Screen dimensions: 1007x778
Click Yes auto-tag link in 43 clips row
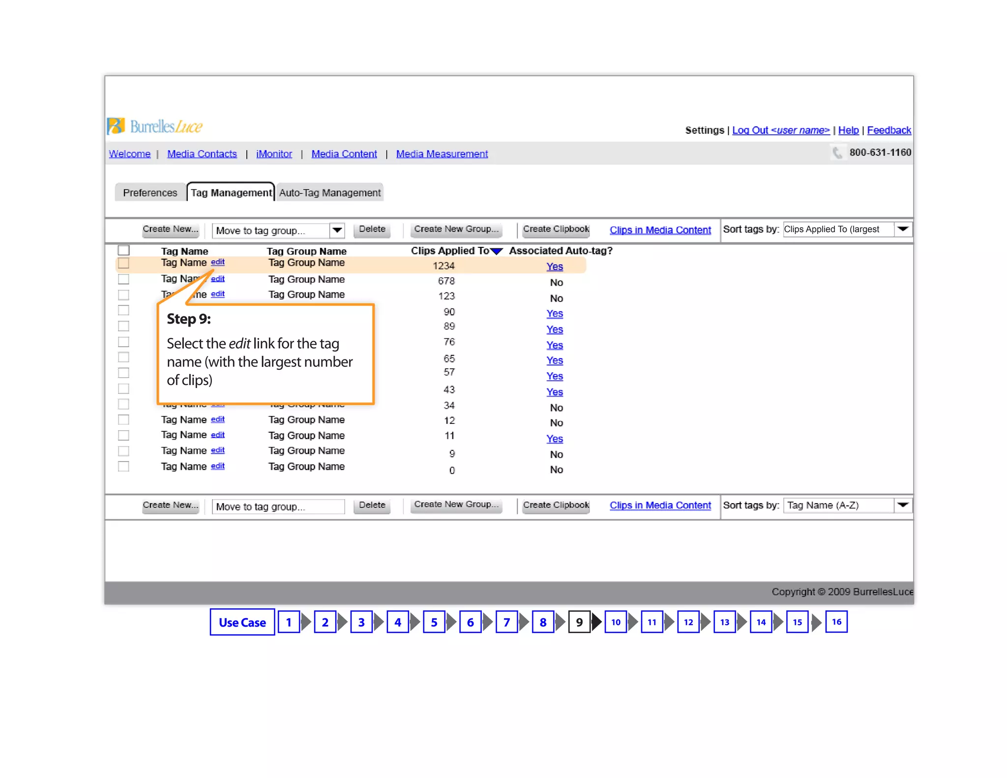(555, 391)
